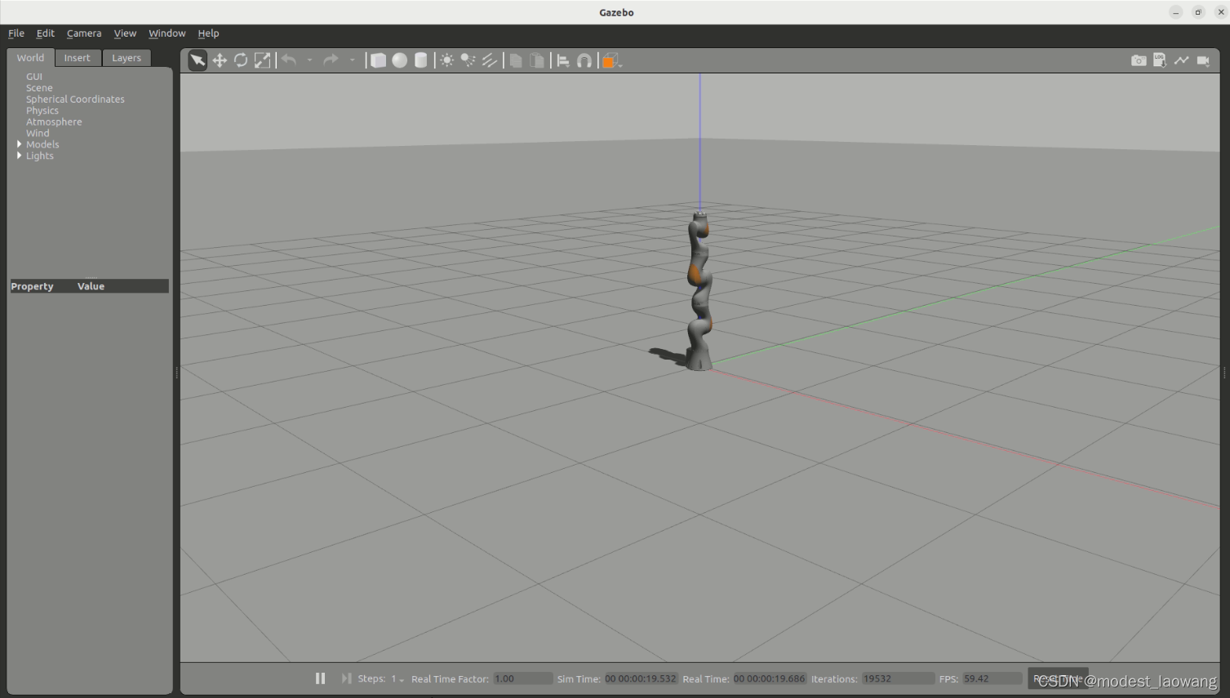Open the View menu
This screenshot has height=698, width=1230.
click(125, 33)
